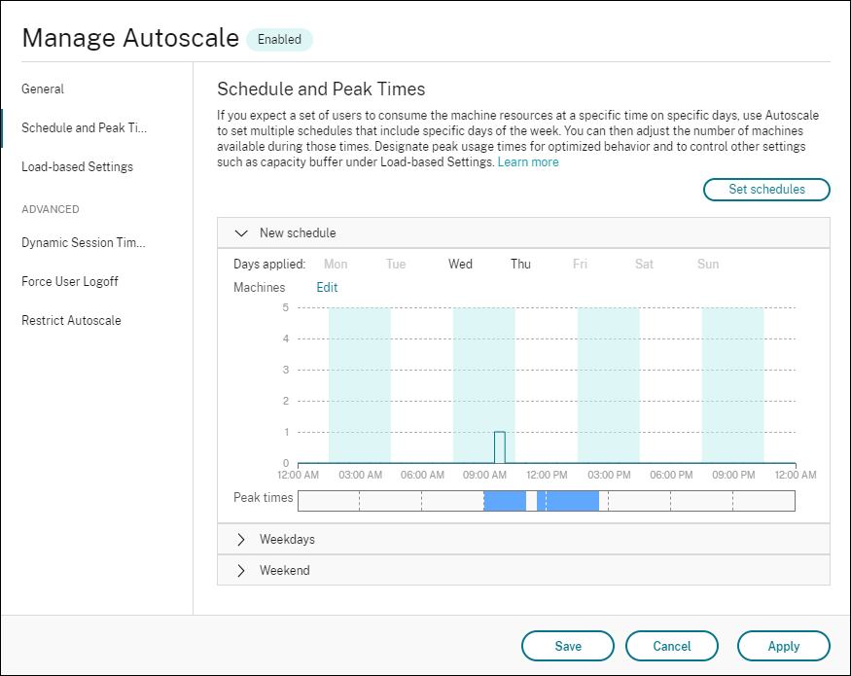Screen dimensions: 851x676
Task: Click the Enabled status badge
Action: pos(280,39)
